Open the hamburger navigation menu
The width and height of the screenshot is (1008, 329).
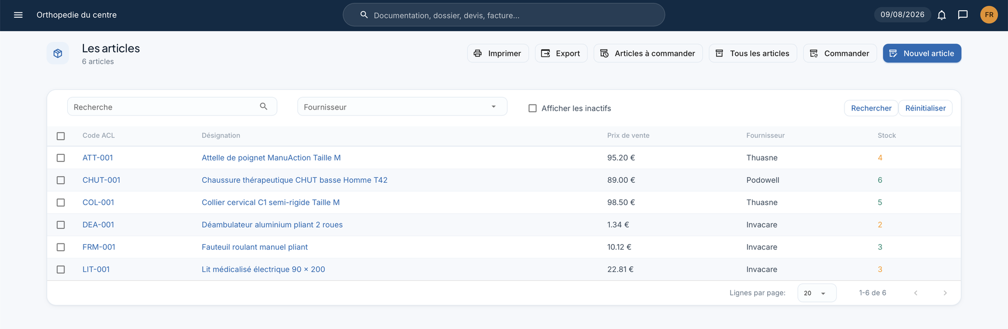coord(18,15)
